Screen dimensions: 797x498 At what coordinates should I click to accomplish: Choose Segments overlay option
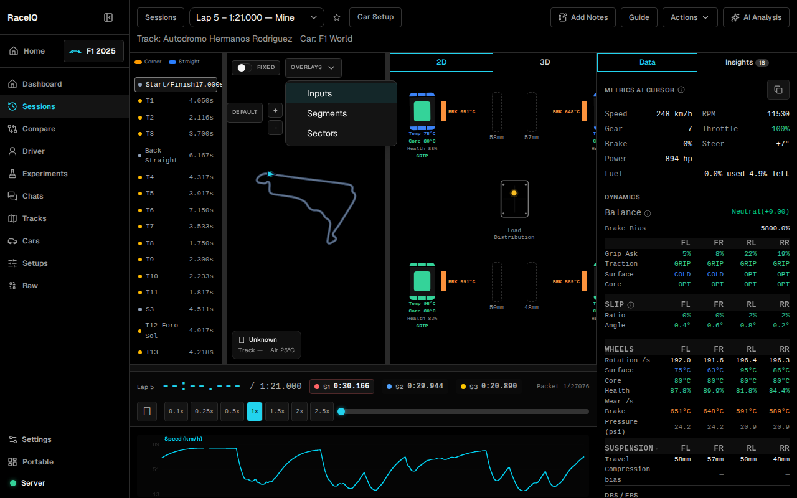341,113
